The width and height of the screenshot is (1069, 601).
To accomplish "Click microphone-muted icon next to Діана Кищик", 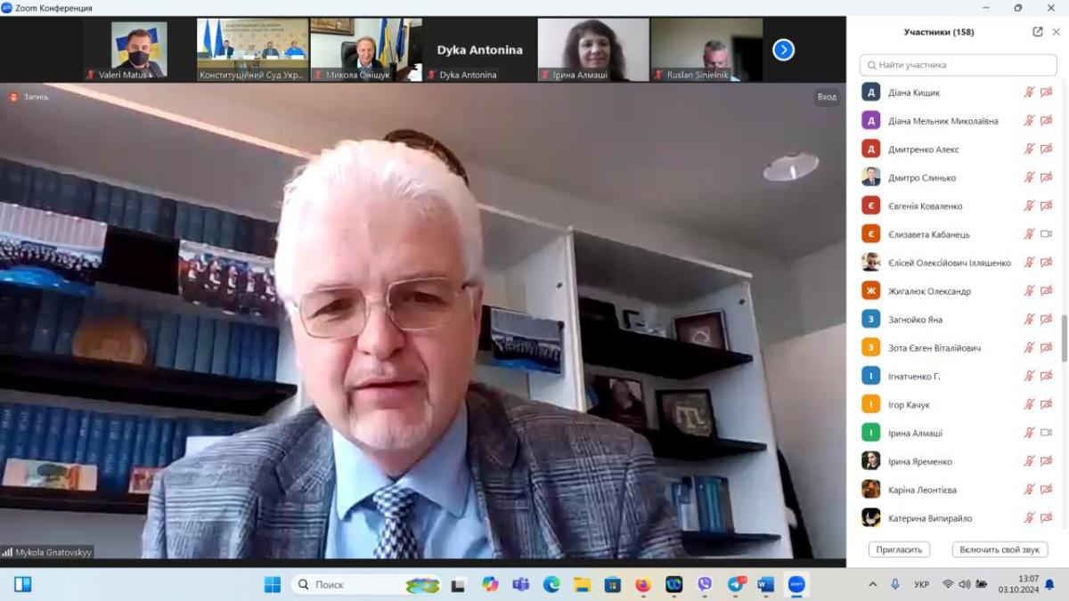I will point(1029,93).
